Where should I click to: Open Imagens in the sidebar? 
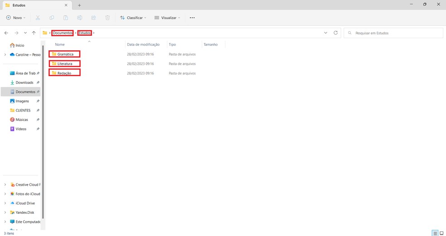point(19,101)
